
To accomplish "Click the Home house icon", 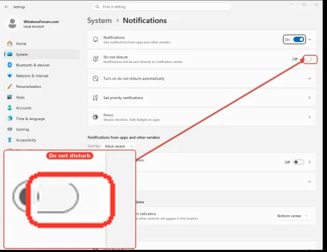I will tap(10, 43).
